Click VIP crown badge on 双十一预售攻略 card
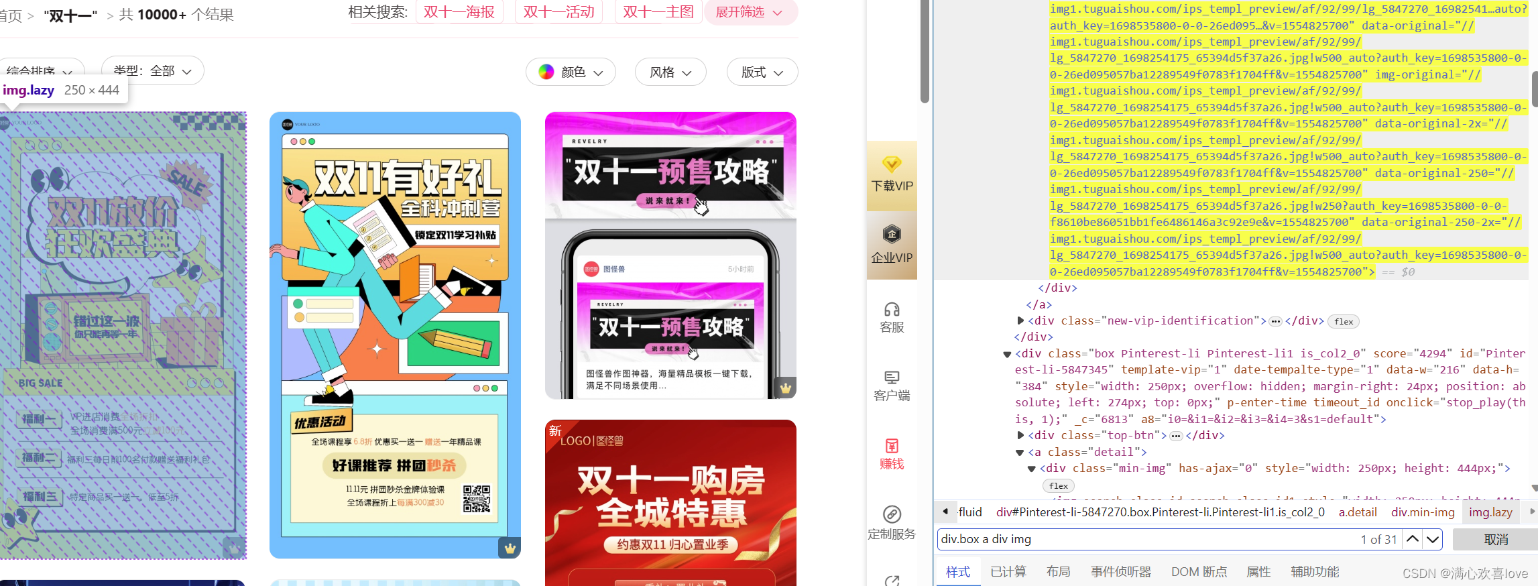 (785, 388)
